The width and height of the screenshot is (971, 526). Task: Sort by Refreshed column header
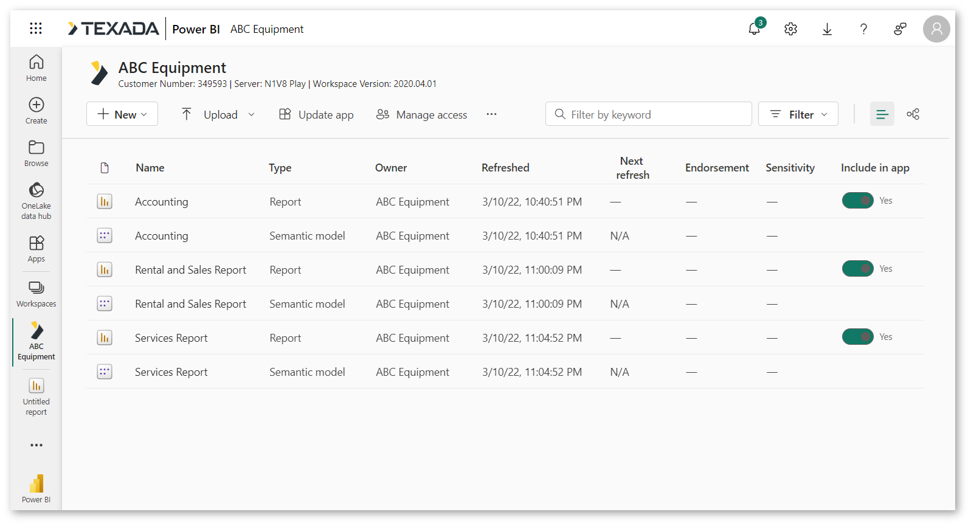tap(505, 168)
